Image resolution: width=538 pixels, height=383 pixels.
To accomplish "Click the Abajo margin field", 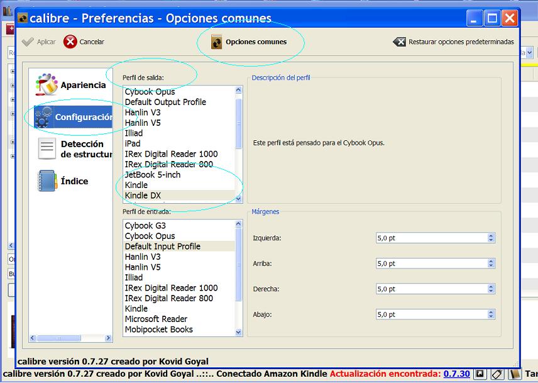I will tap(436, 314).
